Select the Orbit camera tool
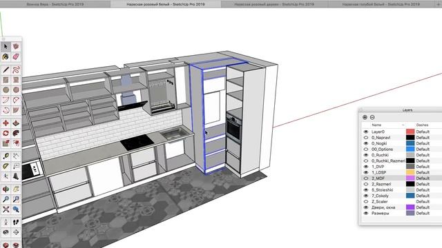This screenshot has width=442, height=248. click(6, 189)
